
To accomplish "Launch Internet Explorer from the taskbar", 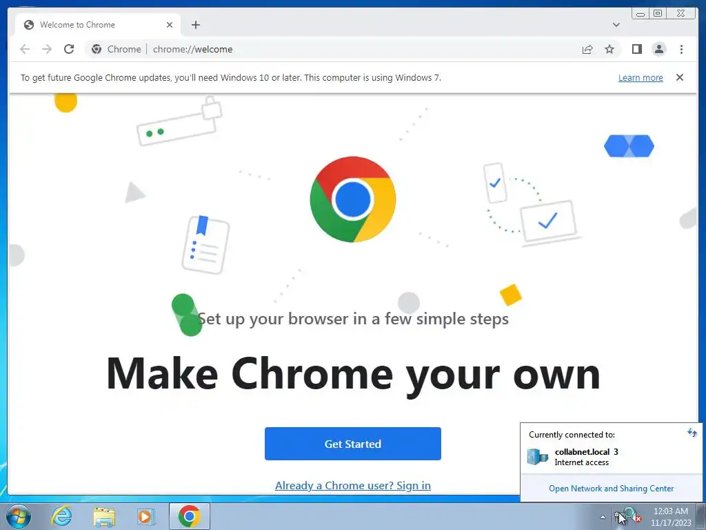I will (61, 516).
